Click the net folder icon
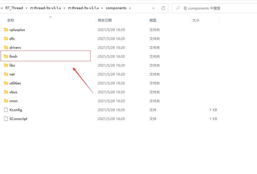Image resolution: width=257 pixels, height=174 pixels. (x=6, y=74)
